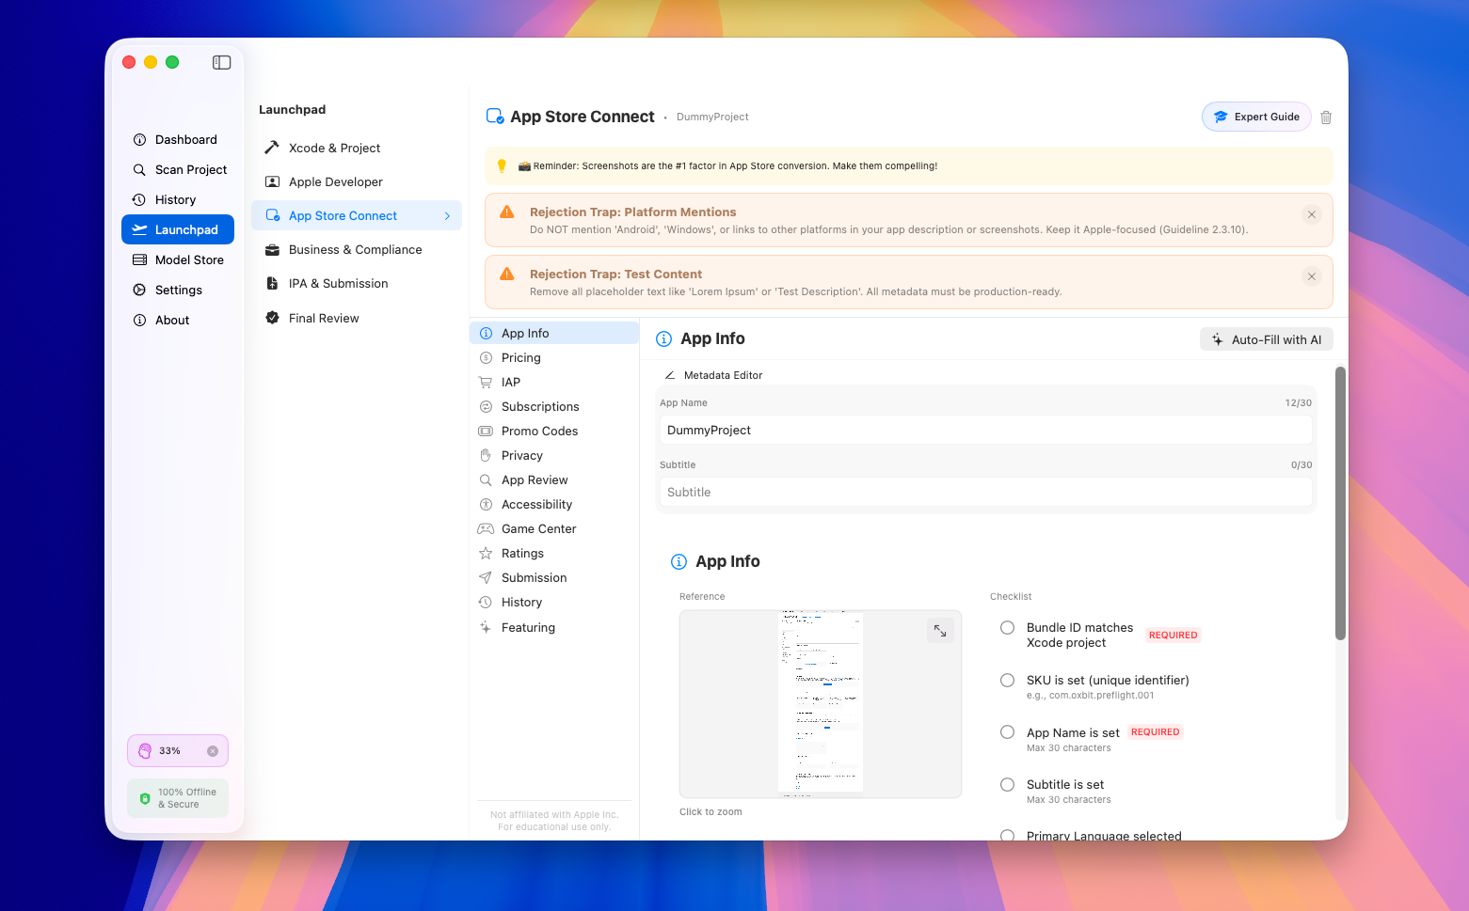Select the Scan Project tool
1469x911 pixels.
pyautogui.click(x=190, y=169)
